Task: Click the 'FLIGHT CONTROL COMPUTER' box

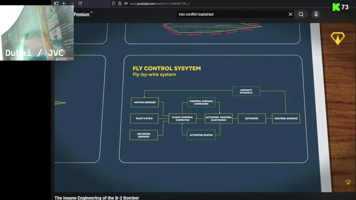Action: pyautogui.click(x=182, y=119)
